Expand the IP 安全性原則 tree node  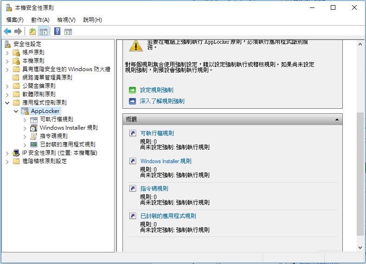coord(7,153)
